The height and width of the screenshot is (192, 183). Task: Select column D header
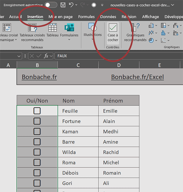tap(119, 65)
